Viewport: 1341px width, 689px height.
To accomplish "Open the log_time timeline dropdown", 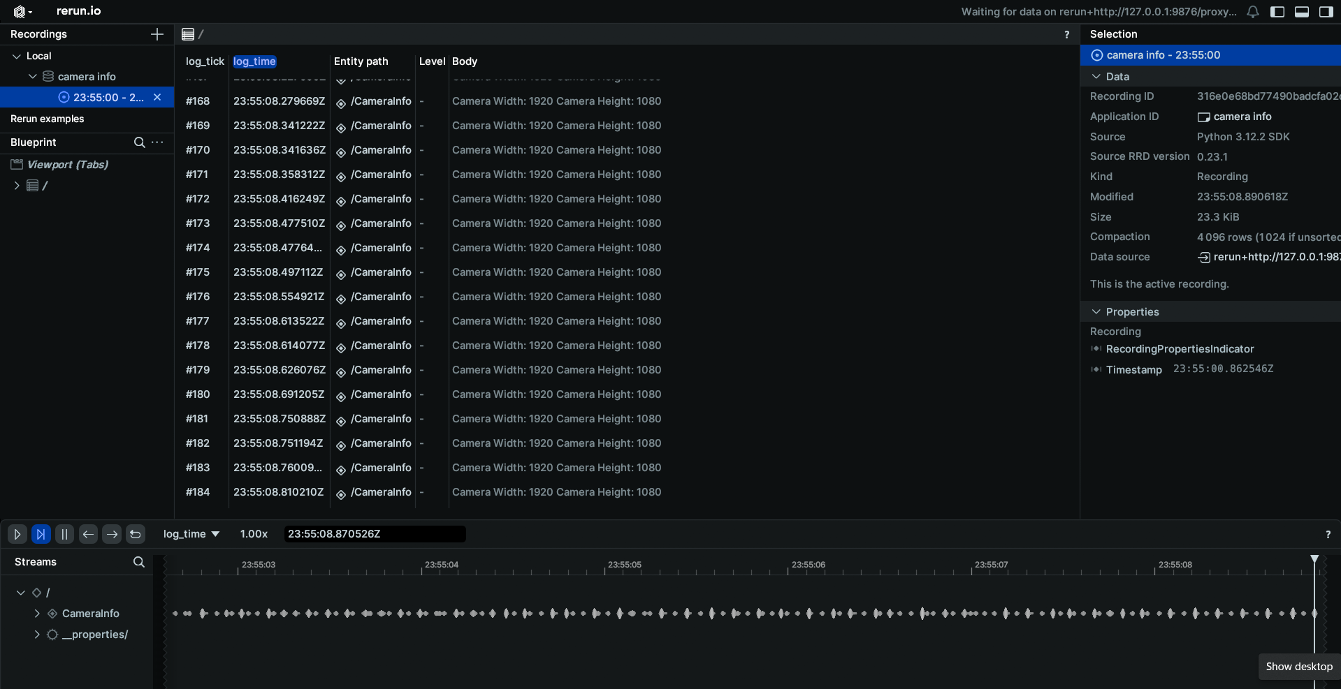I will tap(190, 534).
